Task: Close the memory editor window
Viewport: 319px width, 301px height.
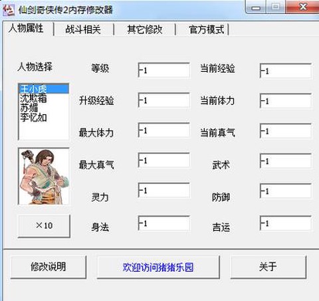Action: 302,7
